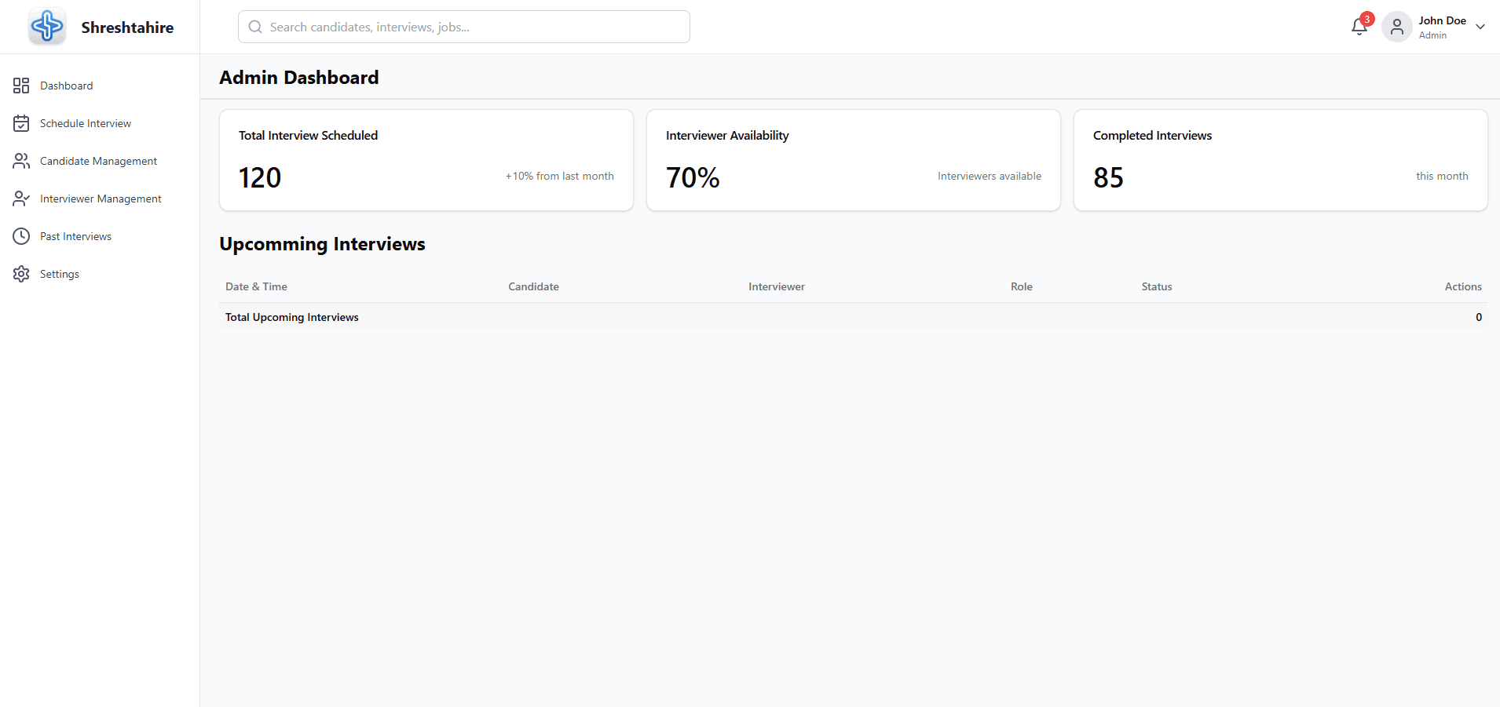
Task: Click the Schedule Interview calendar icon
Action: 21,123
